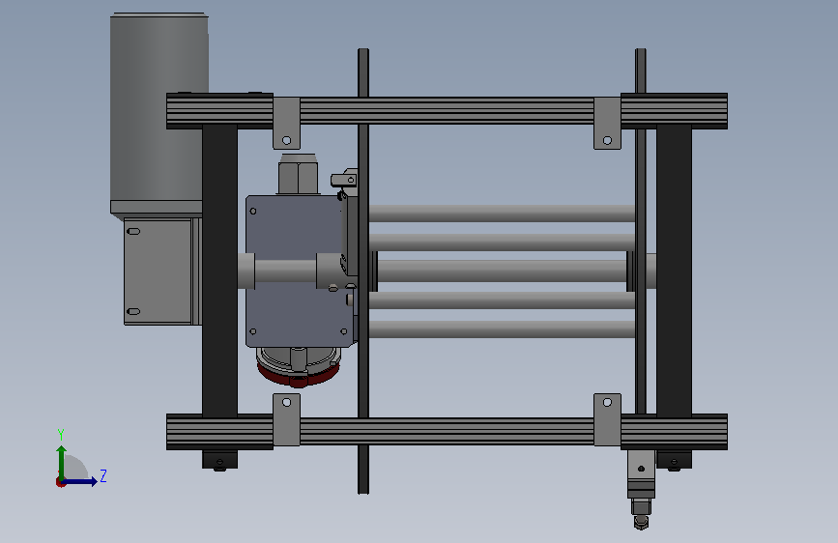Click the fitting hanging below bottom-right rail

[642, 489]
